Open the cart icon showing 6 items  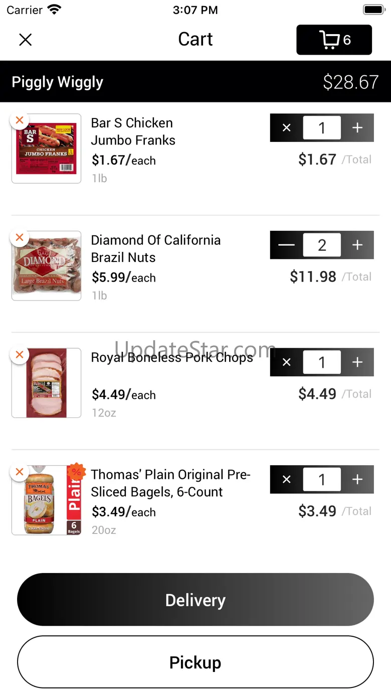[x=334, y=40]
